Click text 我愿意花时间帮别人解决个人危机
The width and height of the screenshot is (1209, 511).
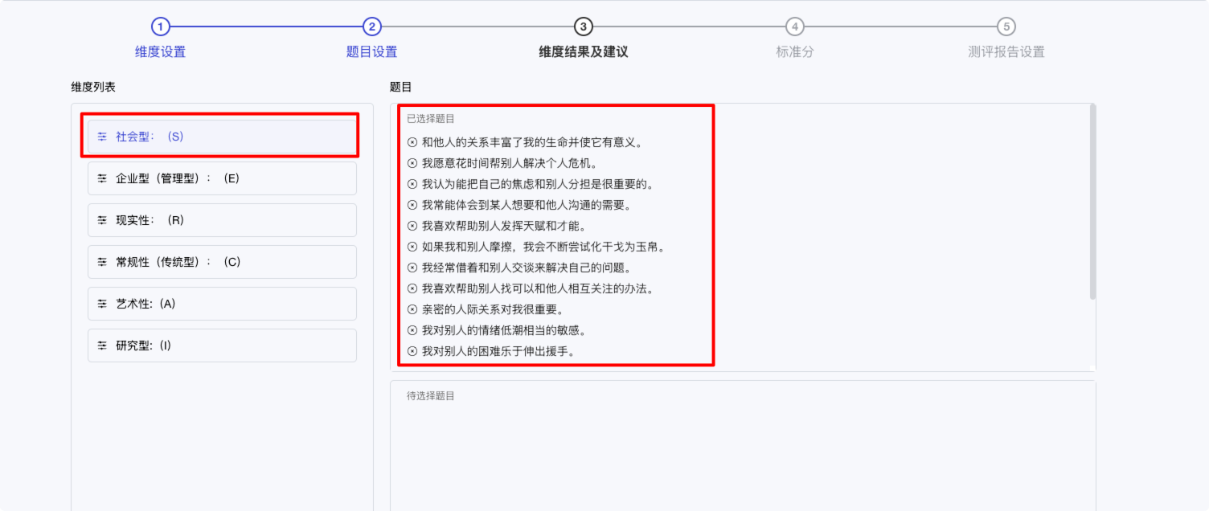(510, 163)
